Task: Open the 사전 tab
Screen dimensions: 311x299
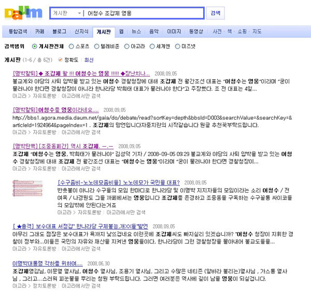Action: (217, 31)
